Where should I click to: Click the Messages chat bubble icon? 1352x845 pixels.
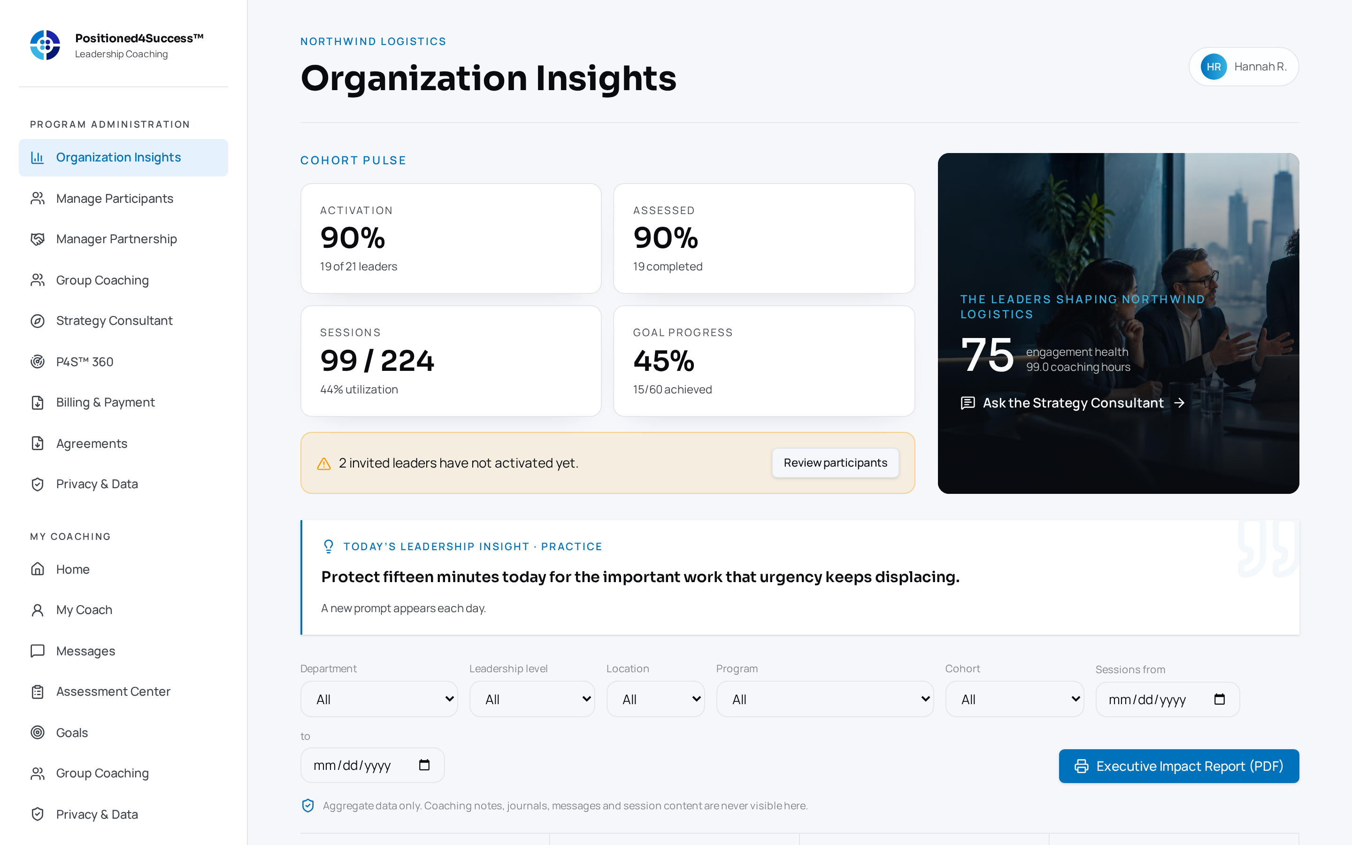click(38, 651)
